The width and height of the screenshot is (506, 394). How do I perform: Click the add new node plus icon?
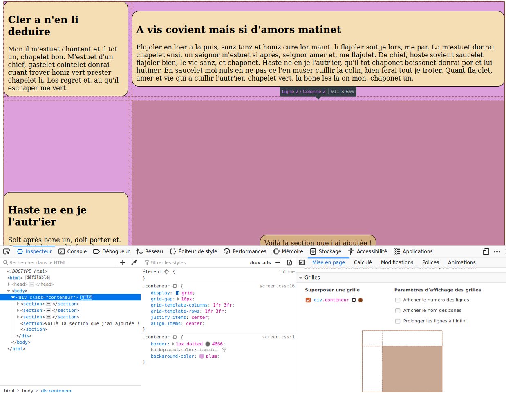tap(123, 262)
